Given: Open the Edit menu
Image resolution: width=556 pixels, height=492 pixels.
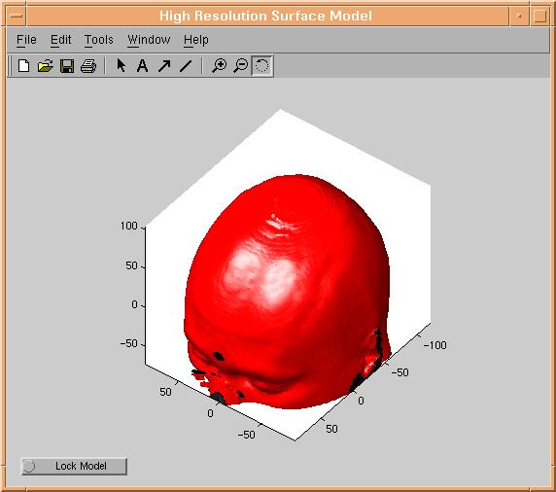Looking at the screenshot, I should 60,40.
